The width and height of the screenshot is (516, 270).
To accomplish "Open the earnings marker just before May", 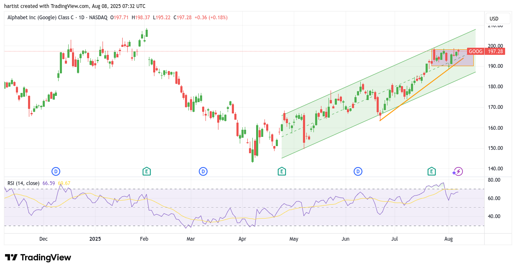I will 282,171.
